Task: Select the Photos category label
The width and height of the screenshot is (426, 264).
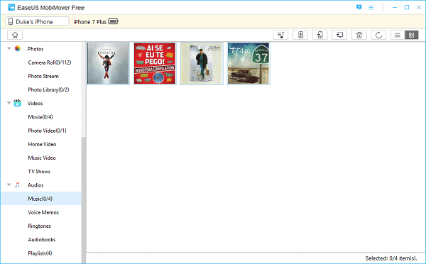Action: point(35,49)
